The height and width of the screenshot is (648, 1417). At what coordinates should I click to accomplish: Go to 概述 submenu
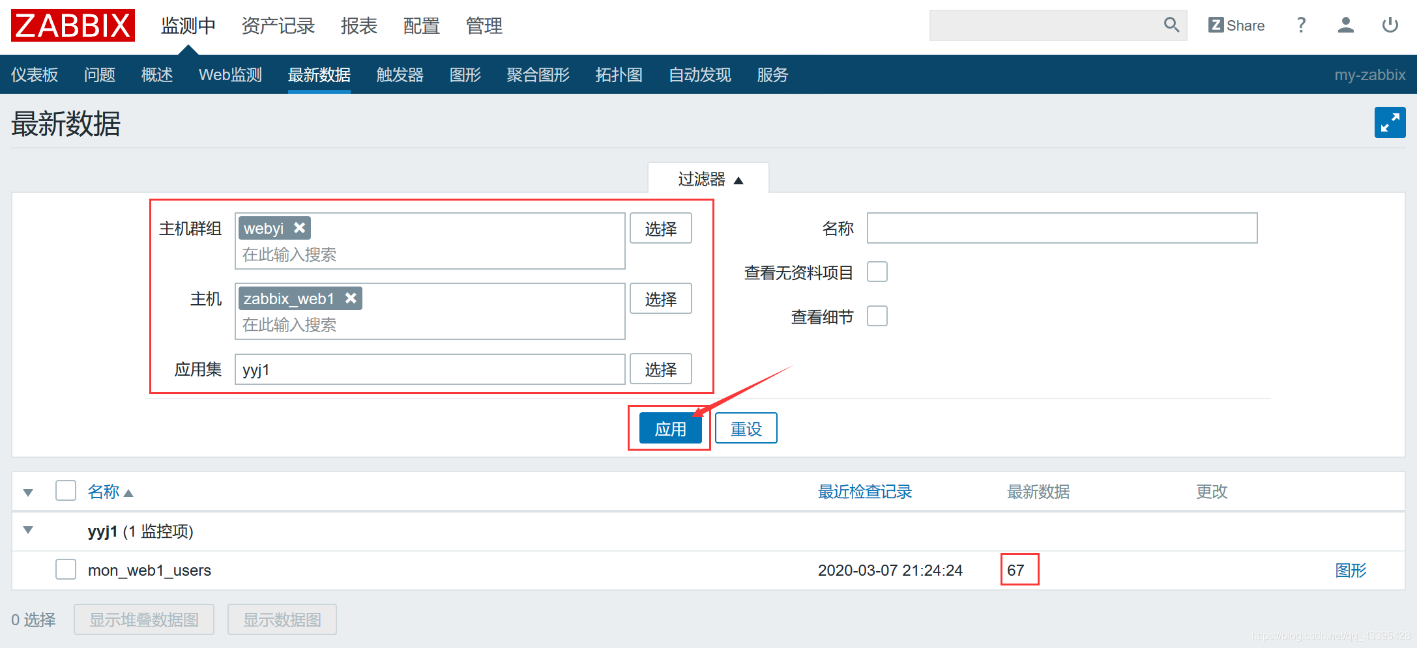point(157,75)
